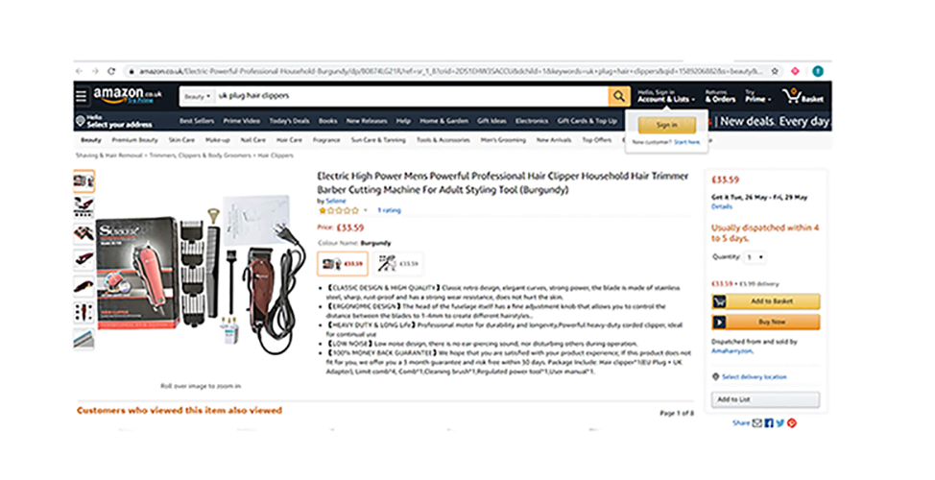Share via Pinterest icon

click(x=792, y=422)
